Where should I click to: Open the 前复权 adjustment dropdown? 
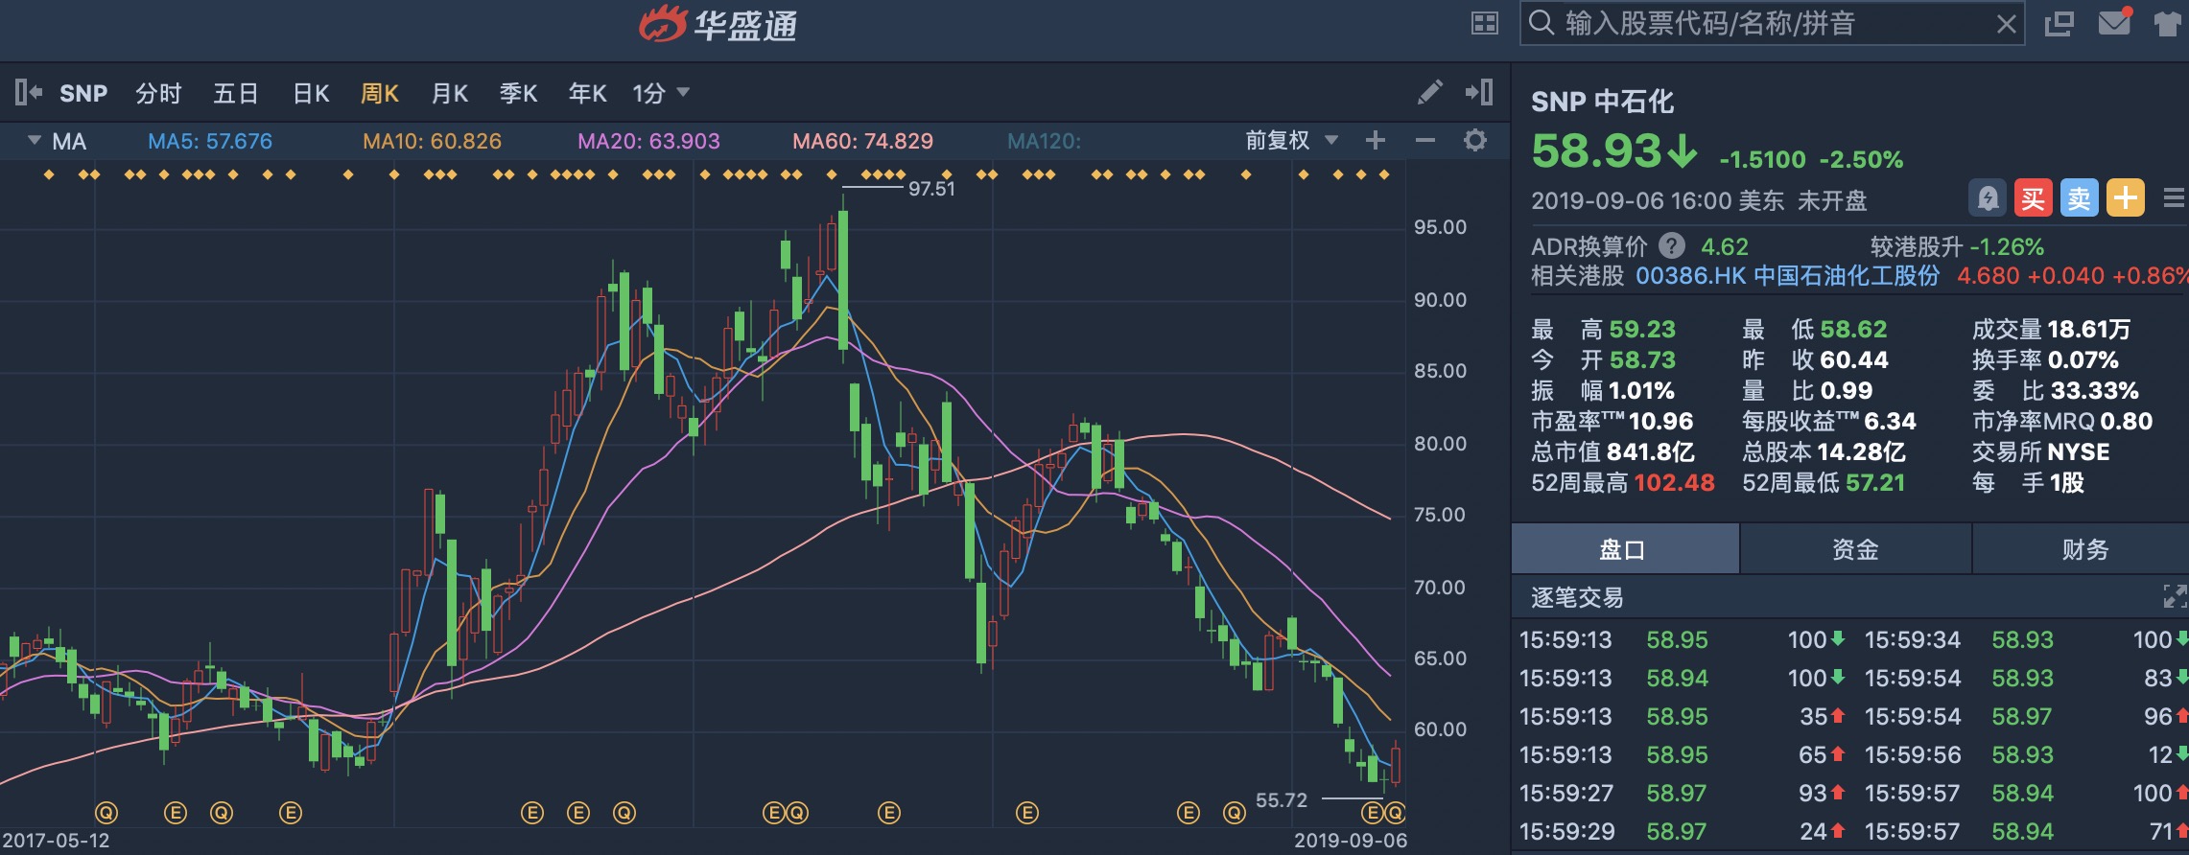coord(1291,141)
